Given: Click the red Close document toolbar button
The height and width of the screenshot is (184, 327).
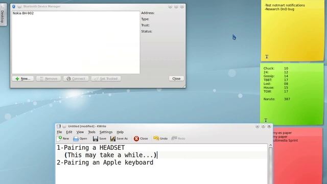Looking at the screenshot, I should [x=141, y=139].
